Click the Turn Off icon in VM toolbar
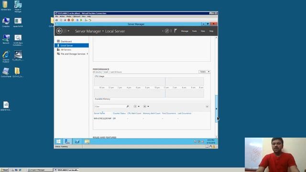Screen dimensions: 306x172 point(65,20)
